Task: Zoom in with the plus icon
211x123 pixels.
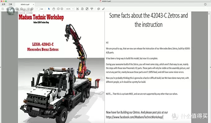Action: tap(62, 9)
